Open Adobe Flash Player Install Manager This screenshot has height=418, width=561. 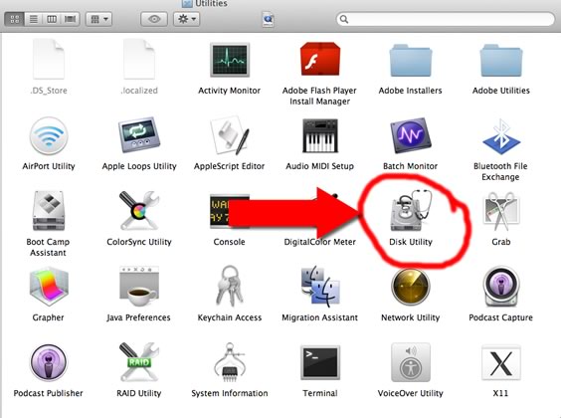tap(319, 59)
